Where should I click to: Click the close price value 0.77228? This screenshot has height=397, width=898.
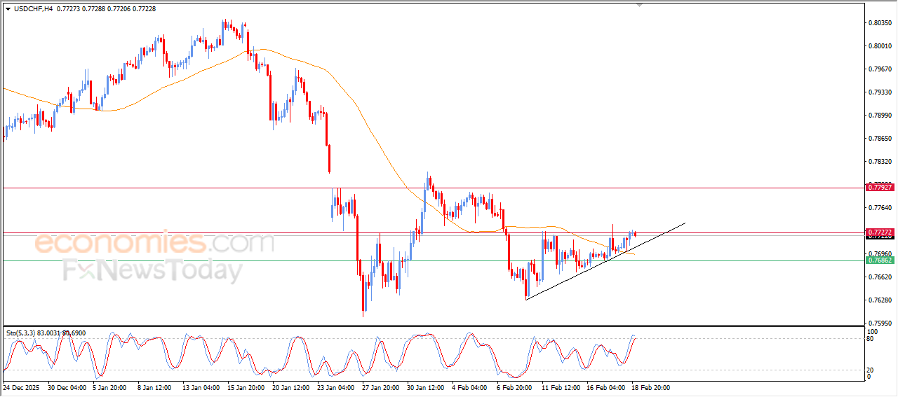tap(145, 8)
